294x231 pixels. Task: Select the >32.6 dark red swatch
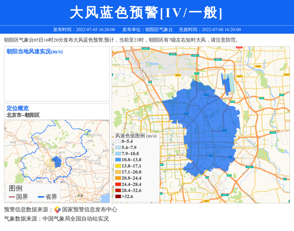118,197
